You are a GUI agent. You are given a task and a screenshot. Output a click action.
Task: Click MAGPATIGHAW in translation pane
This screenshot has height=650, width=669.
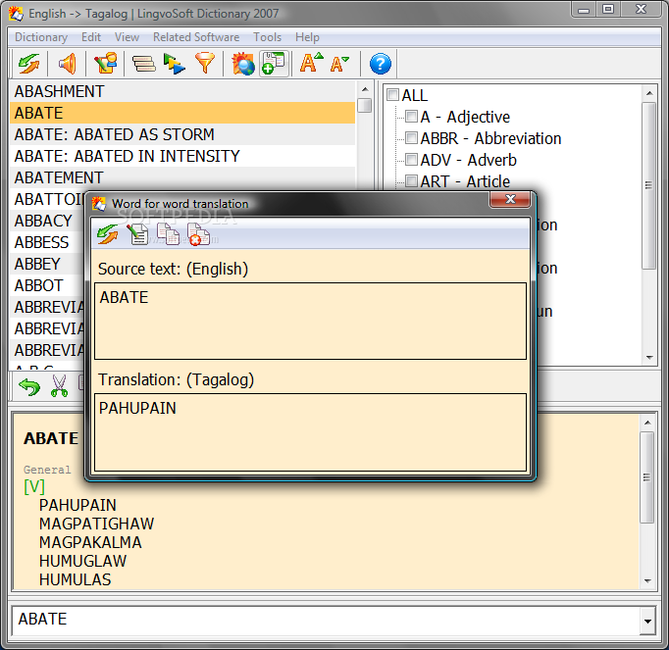[x=96, y=524]
